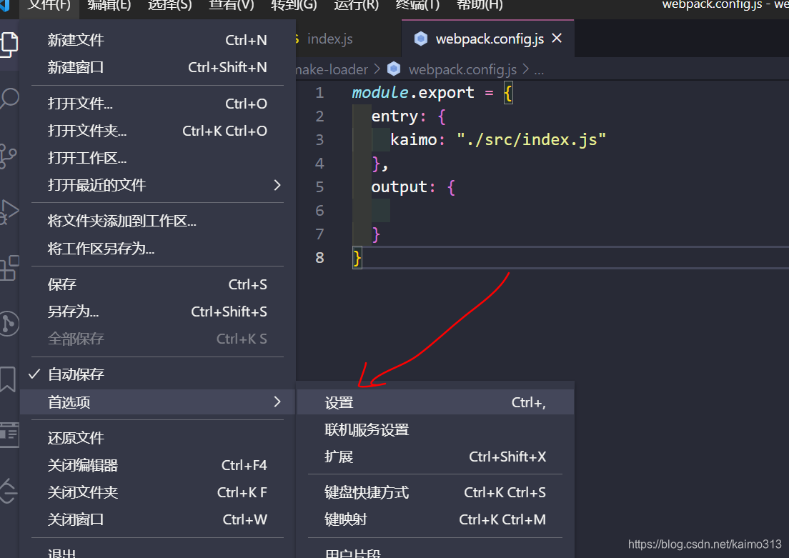Click line number 5 in the editor gutter

pyautogui.click(x=319, y=186)
